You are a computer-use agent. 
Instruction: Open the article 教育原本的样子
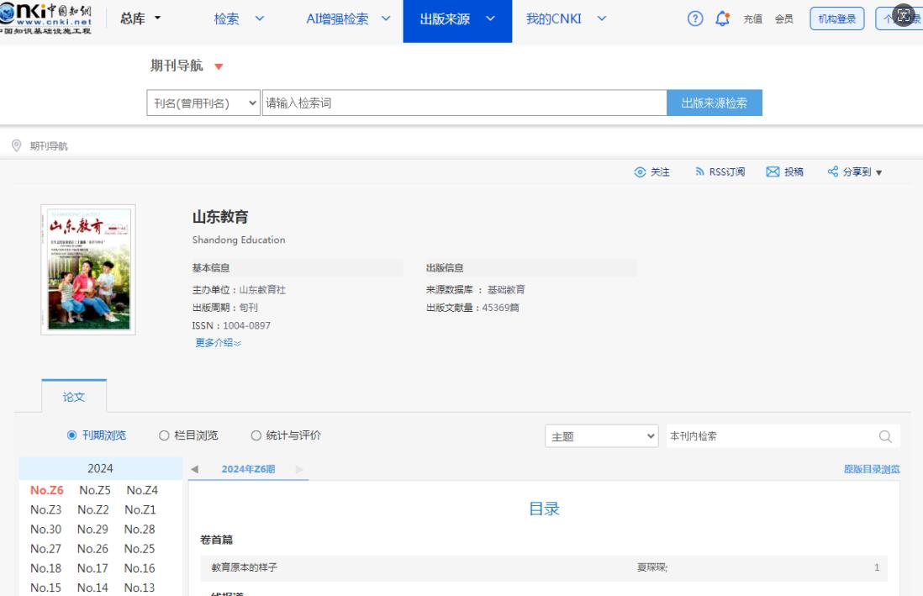pyautogui.click(x=245, y=567)
